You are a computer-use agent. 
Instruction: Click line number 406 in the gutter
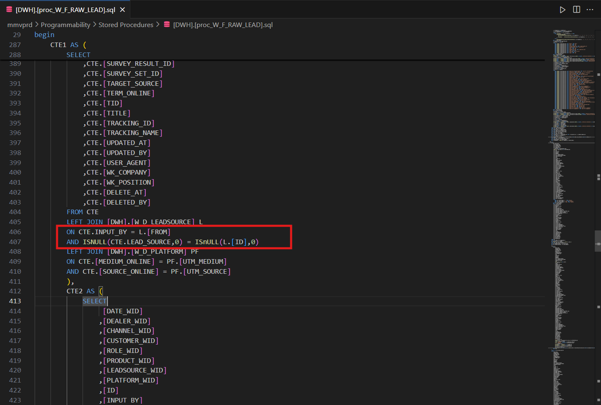(15, 232)
